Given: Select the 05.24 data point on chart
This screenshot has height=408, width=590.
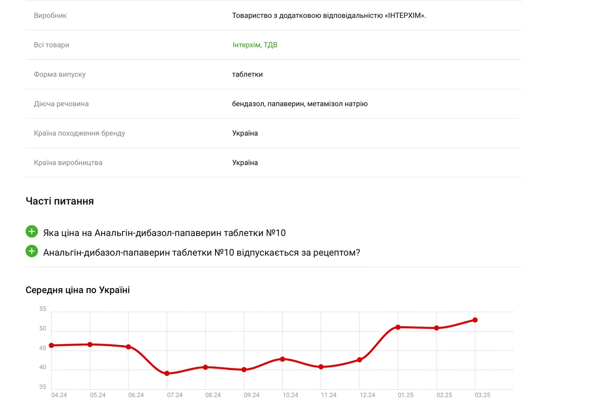Looking at the screenshot, I should pyautogui.click(x=90, y=344).
